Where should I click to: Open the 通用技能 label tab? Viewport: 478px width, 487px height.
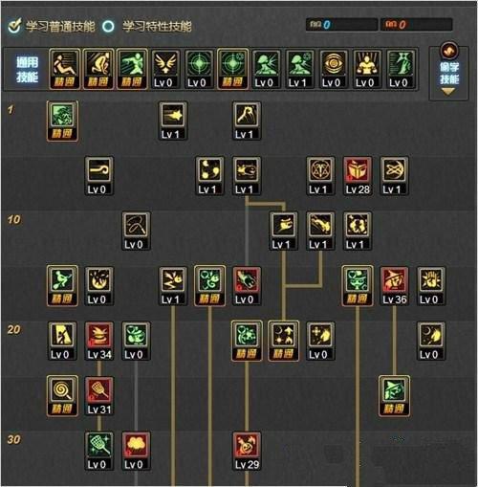(x=28, y=70)
